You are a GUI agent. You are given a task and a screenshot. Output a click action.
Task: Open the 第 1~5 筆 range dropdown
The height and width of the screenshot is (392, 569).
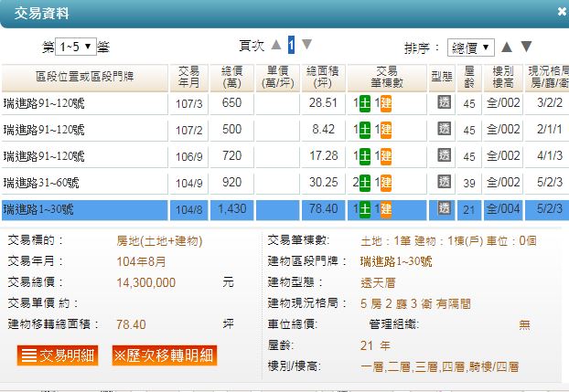(76, 47)
